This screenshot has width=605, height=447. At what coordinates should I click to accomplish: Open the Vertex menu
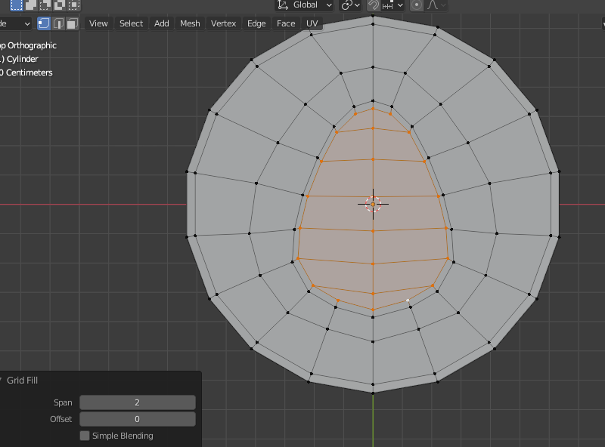click(x=223, y=23)
